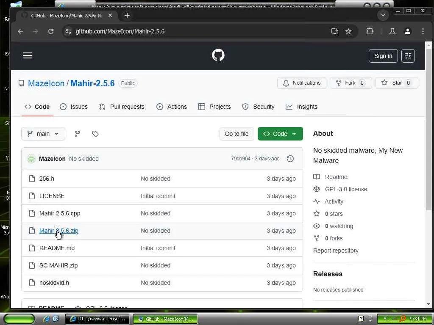
Task: Switch to the Internet Explorer taskbar window
Action: pyautogui.click(x=97, y=319)
